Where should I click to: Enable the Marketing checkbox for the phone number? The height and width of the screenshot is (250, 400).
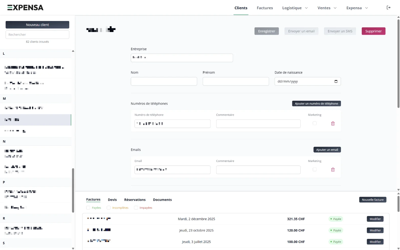click(314, 123)
